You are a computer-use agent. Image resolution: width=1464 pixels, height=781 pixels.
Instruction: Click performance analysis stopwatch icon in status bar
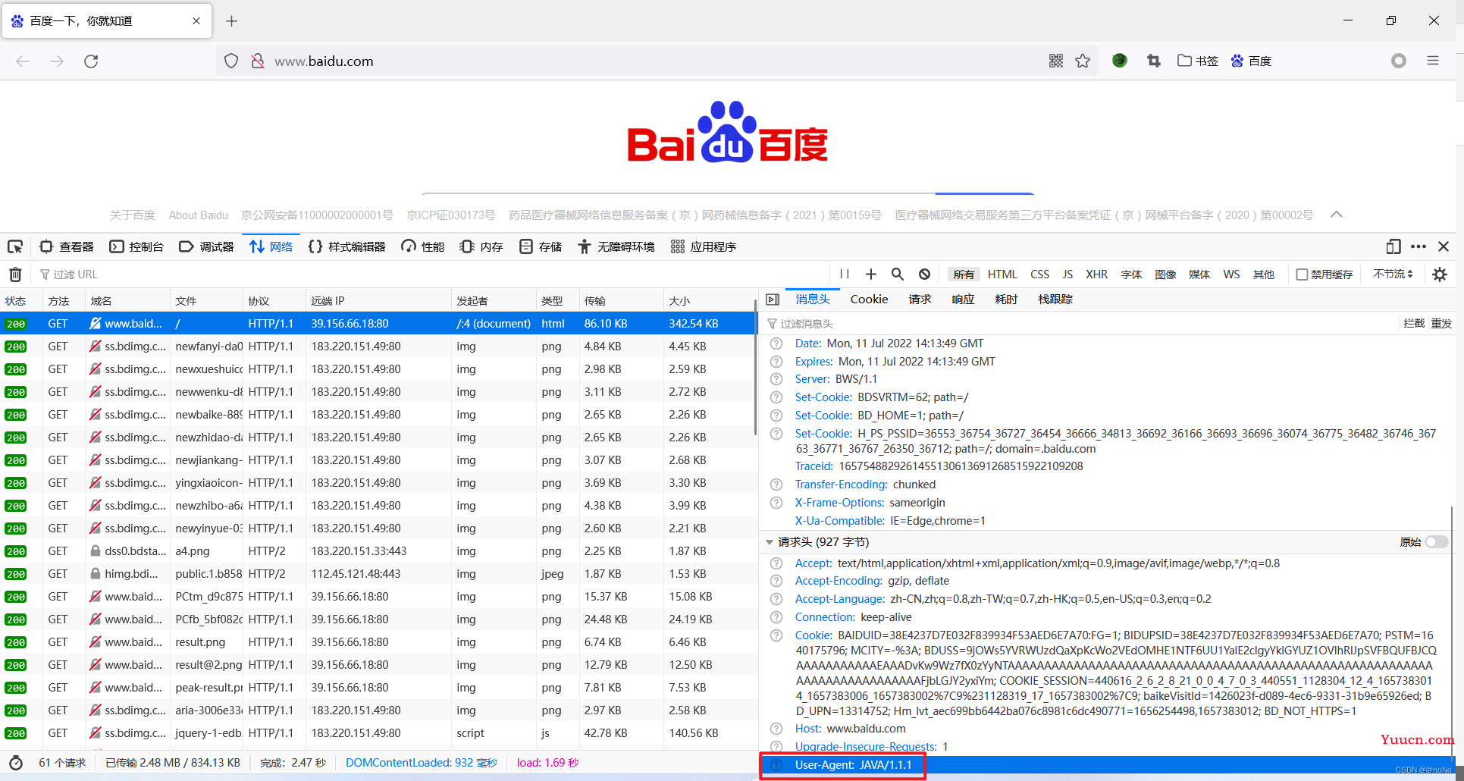[x=16, y=763]
